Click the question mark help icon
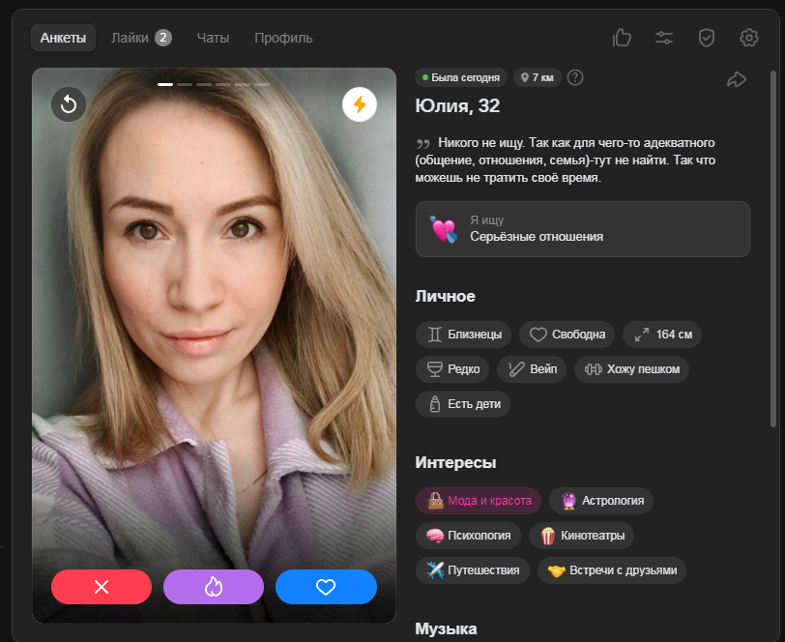The width and height of the screenshot is (785, 642). click(575, 77)
